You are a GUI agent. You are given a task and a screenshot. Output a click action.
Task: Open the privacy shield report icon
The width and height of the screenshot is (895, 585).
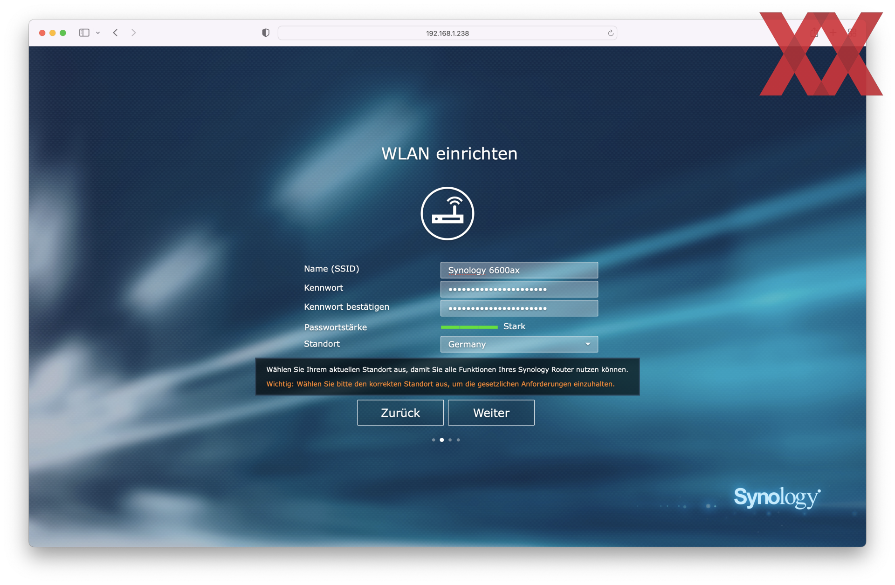point(266,33)
